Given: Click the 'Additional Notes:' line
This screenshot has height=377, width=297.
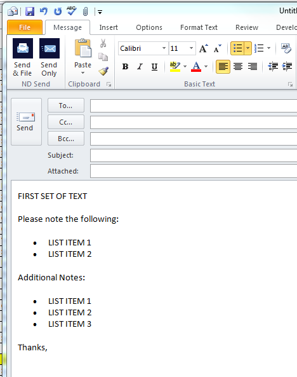Looking at the screenshot, I should (51, 277).
